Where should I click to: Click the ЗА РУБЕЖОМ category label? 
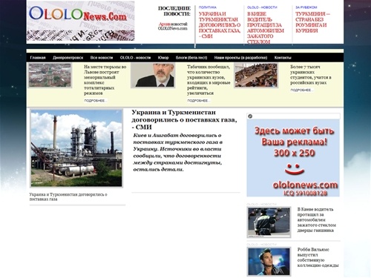(306, 7)
